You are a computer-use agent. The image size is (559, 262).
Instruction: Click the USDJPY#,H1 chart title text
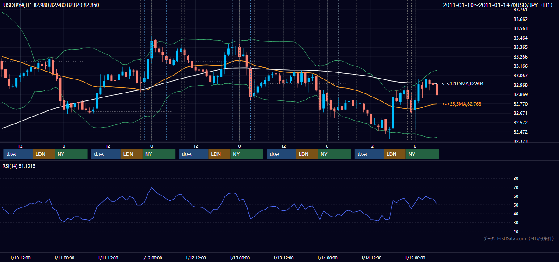[x=50, y=5]
